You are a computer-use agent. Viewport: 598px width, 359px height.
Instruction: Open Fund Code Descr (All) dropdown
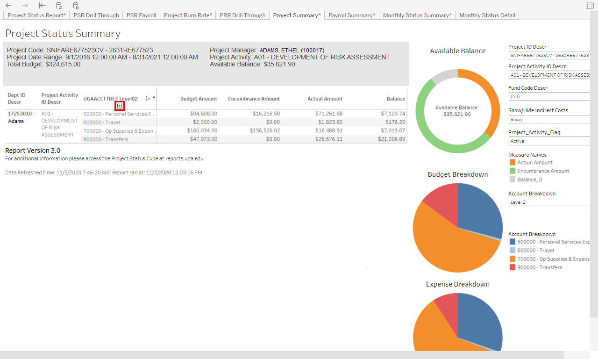tap(549, 96)
